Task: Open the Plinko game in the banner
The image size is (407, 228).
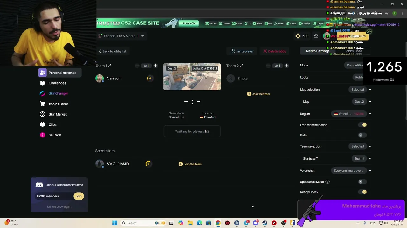Action: pos(279,23)
